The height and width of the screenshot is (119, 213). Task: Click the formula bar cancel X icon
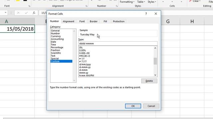pos(18,13)
